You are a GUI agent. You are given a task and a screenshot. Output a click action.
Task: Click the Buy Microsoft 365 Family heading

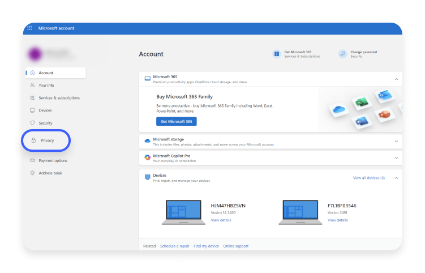click(184, 97)
